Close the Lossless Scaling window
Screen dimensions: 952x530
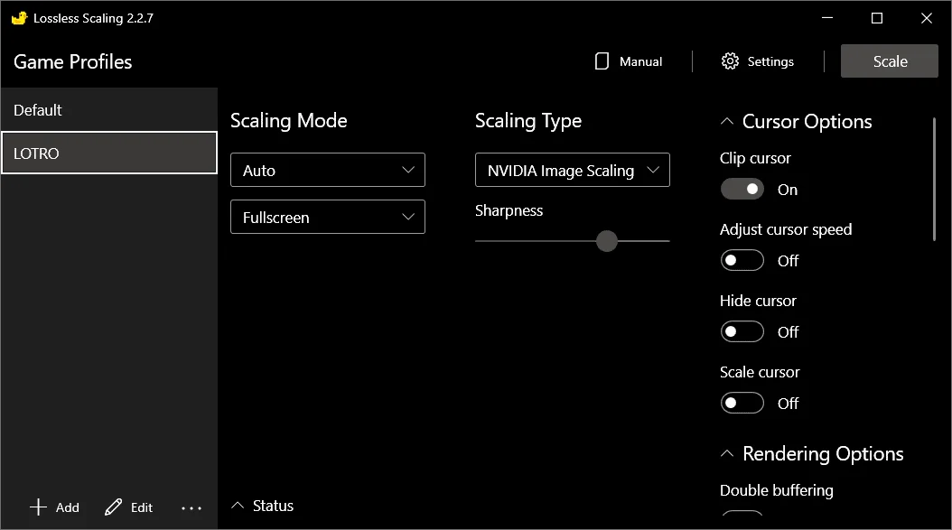[927, 18]
